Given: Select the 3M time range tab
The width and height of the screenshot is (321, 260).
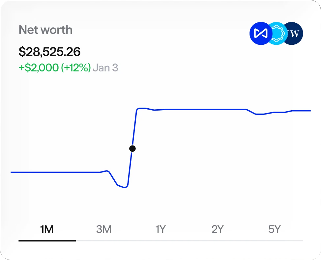Looking at the screenshot, I should tap(103, 229).
